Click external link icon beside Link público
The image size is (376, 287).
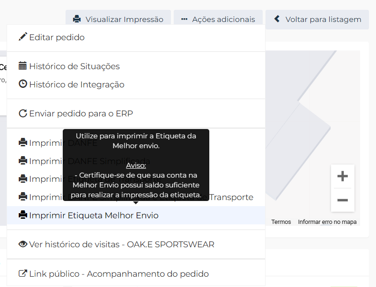pos(23,273)
